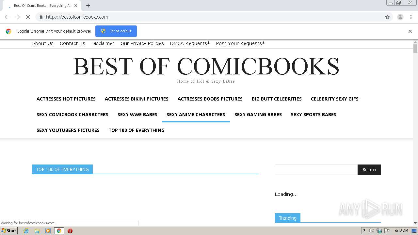Bookmark this page with the star
Screen dimensions: 418x235
pyautogui.click(x=387, y=17)
